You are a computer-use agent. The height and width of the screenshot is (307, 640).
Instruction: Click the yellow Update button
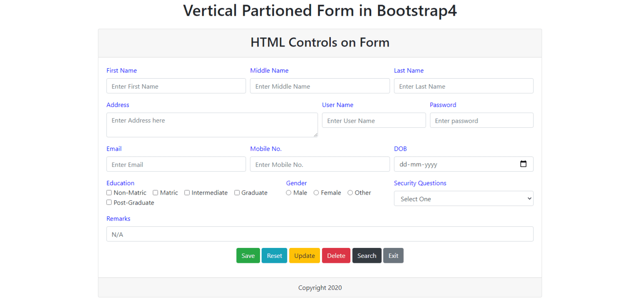(x=305, y=255)
